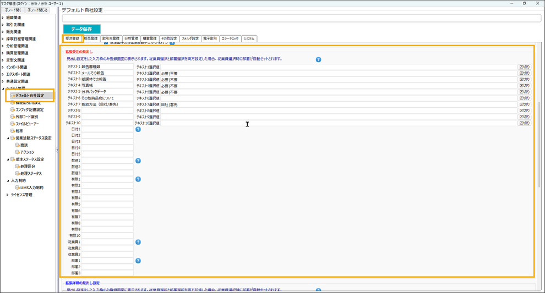
Task: Expand the 組織関連 tree node
Action: 3,18
